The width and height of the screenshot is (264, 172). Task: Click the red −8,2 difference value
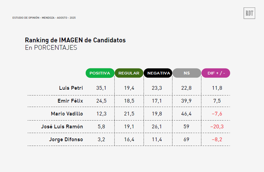[x=217, y=139]
